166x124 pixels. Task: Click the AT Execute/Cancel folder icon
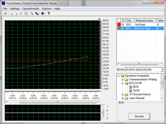[126, 94]
